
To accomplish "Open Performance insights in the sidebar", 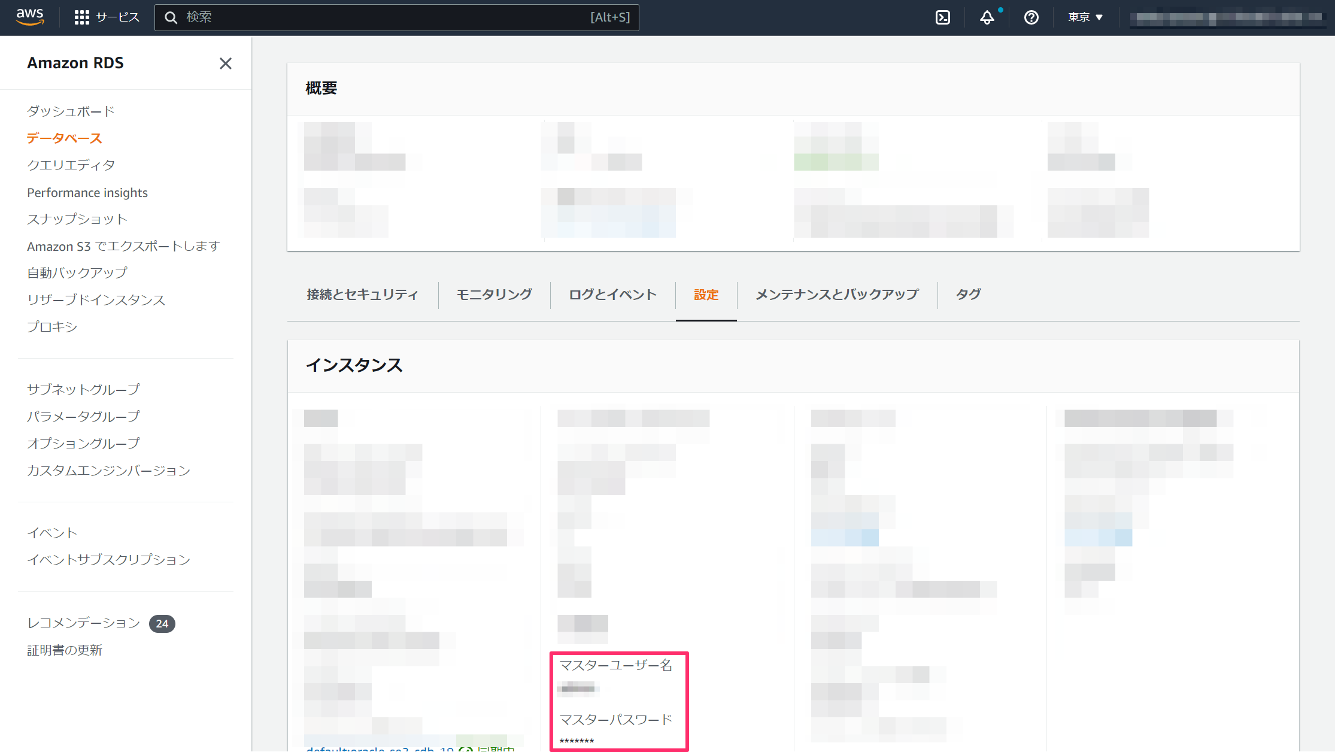I will [87, 193].
